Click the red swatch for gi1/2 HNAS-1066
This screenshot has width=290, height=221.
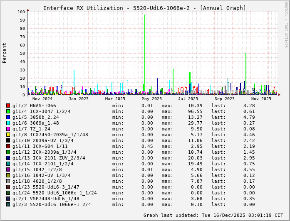click(8, 106)
